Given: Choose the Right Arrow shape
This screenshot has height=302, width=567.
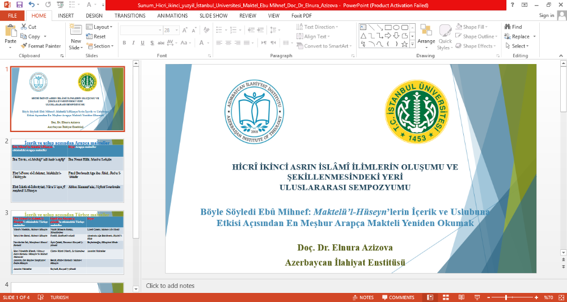Looking at the screenshot, I should pos(388,35).
